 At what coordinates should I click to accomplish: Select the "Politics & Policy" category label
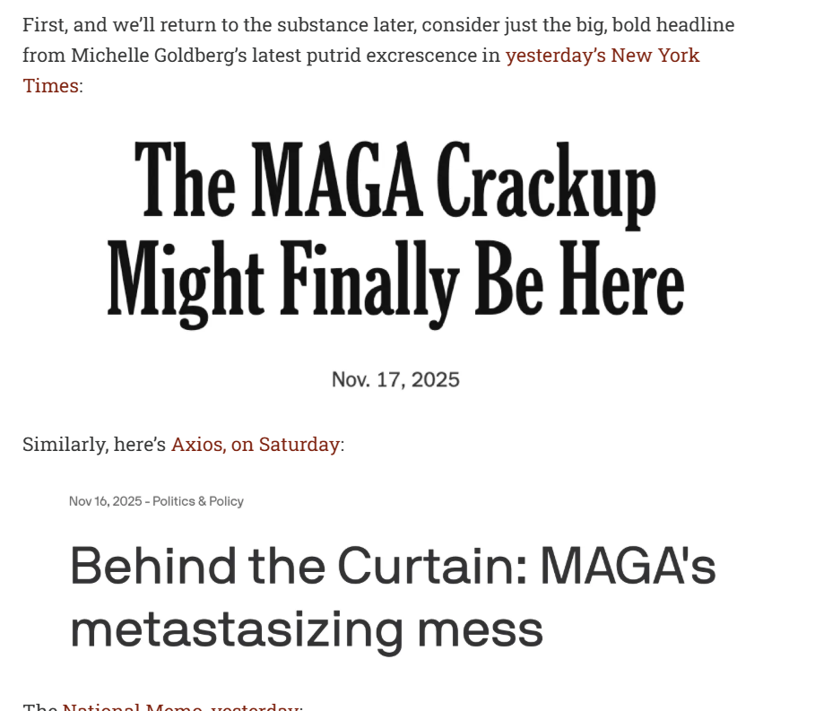tap(198, 501)
